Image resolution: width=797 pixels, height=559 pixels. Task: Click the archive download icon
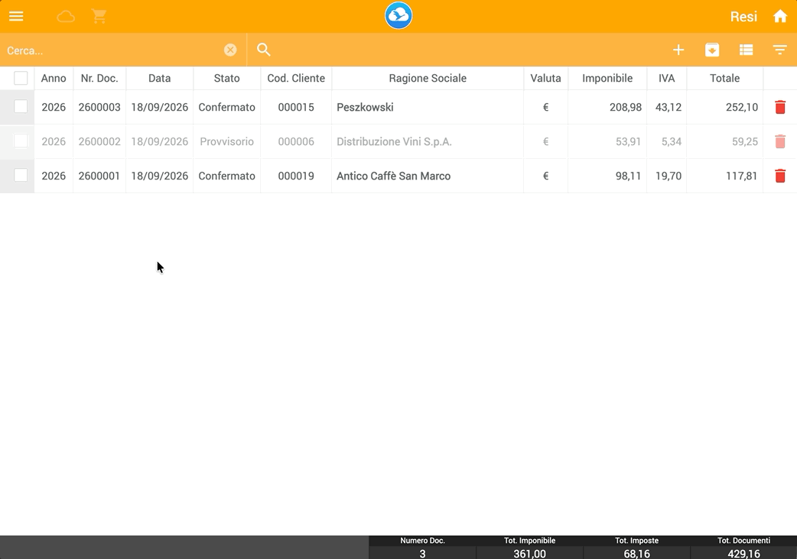(712, 50)
